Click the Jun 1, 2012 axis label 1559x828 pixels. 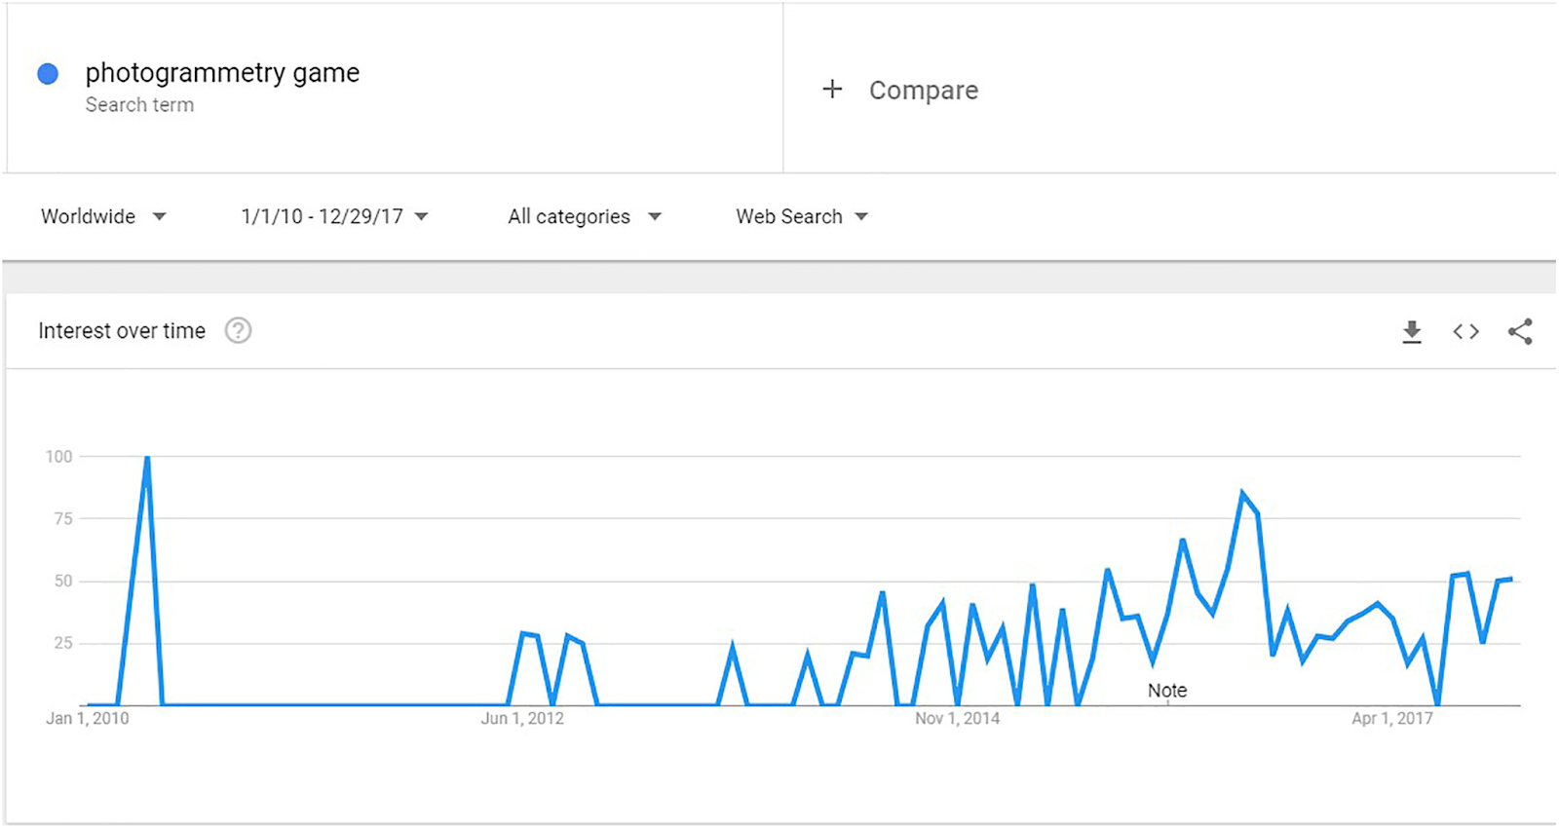pos(522,719)
